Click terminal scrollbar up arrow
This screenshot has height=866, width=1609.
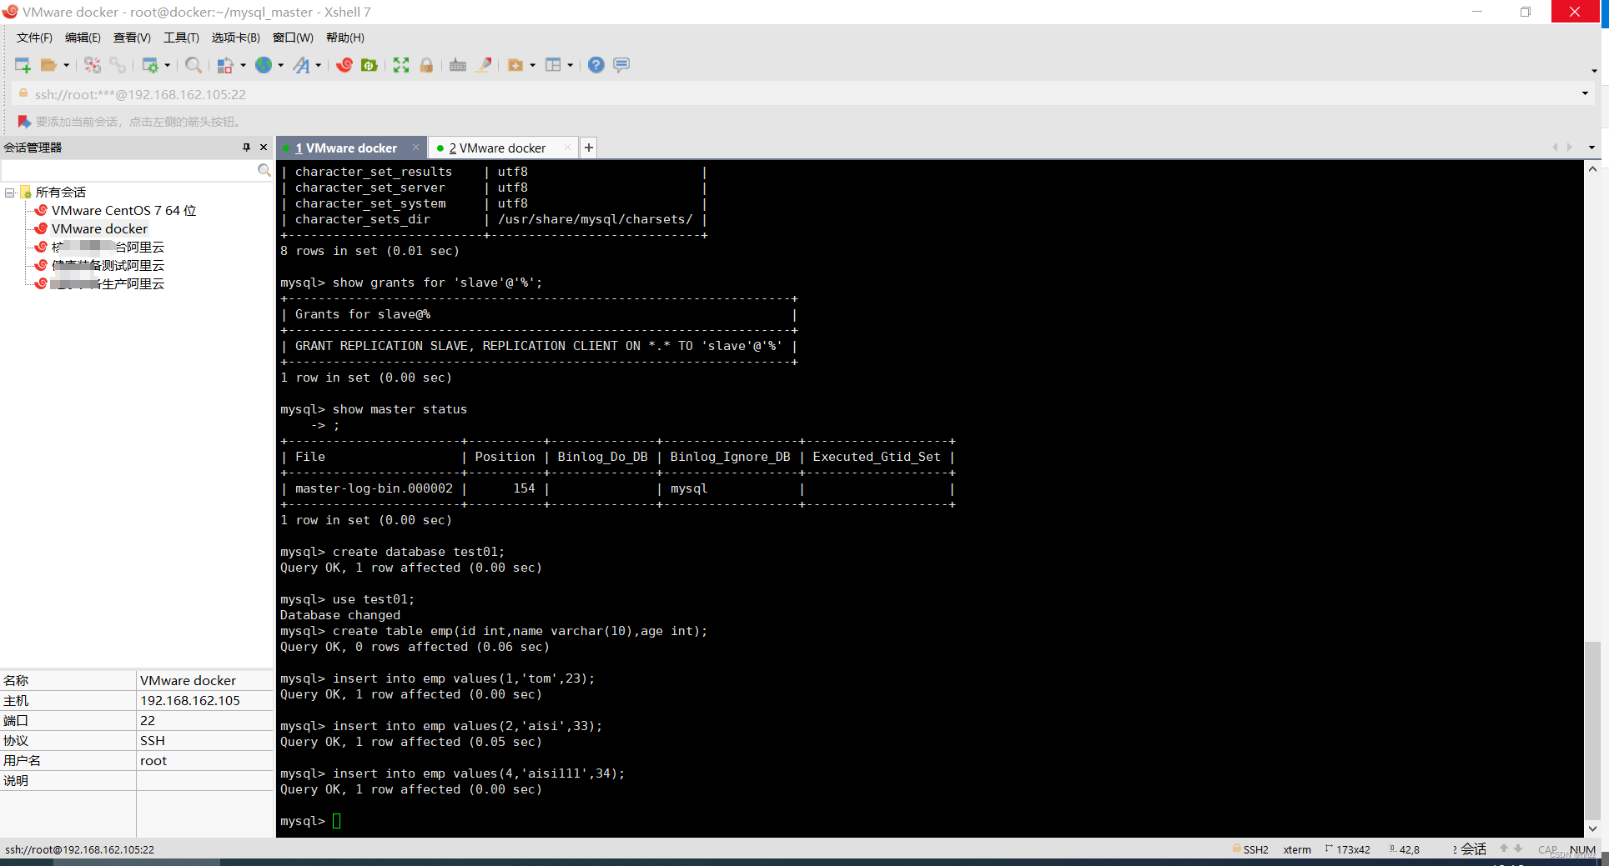click(1592, 169)
